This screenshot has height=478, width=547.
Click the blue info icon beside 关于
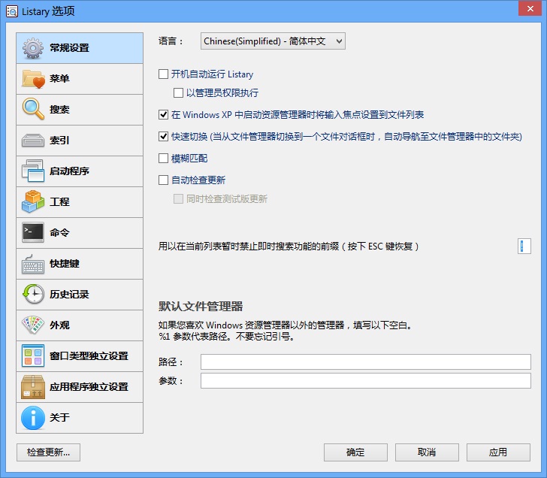(x=33, y=418)
